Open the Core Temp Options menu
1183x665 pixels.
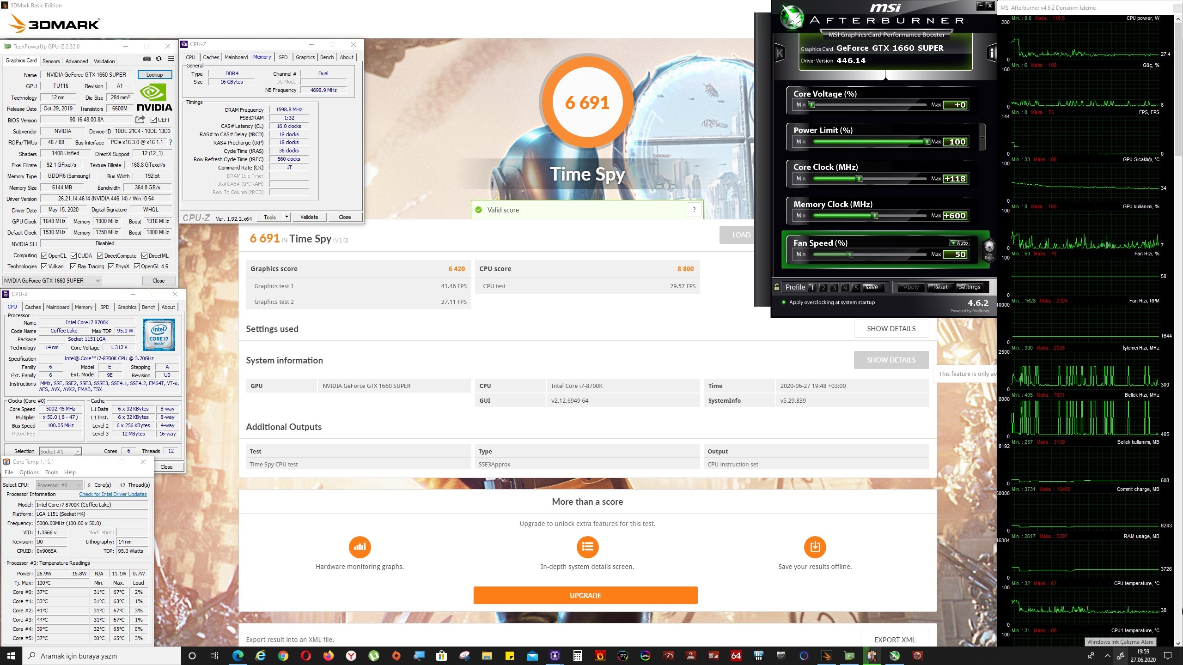(29, 472)
